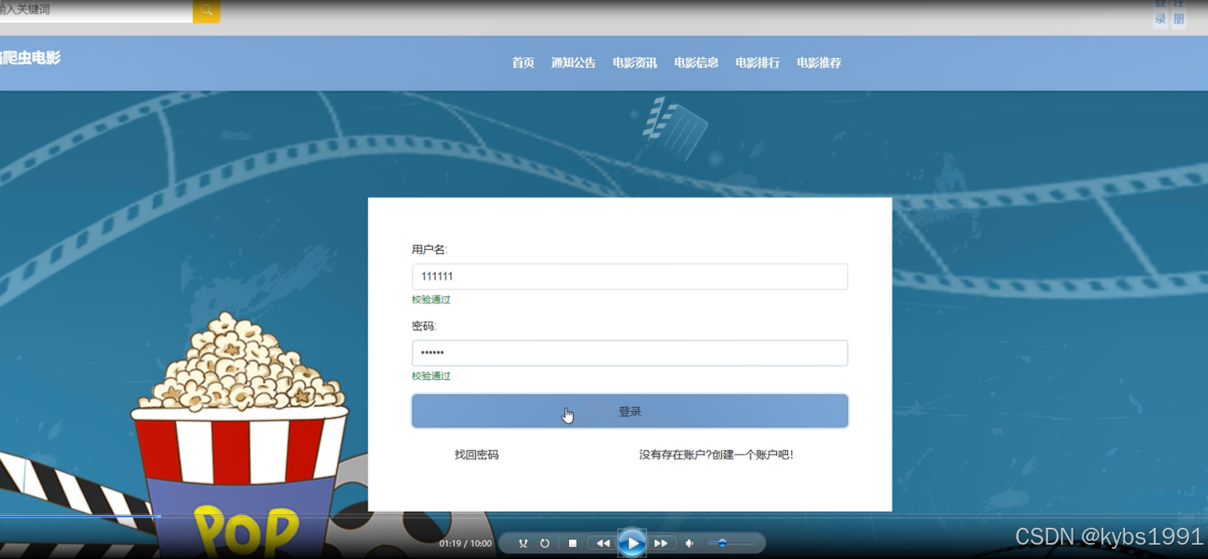Click the yellow search magnifier button
This screenshot has width=1208, height=559.
coord(206,10)
